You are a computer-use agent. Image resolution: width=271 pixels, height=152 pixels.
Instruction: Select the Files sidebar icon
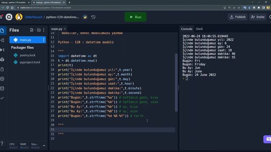click(x=3, y=30)
